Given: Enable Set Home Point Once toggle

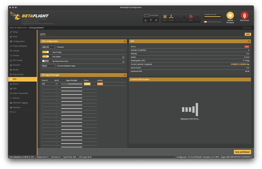Looking at the screenshot, I should (45, 61).
